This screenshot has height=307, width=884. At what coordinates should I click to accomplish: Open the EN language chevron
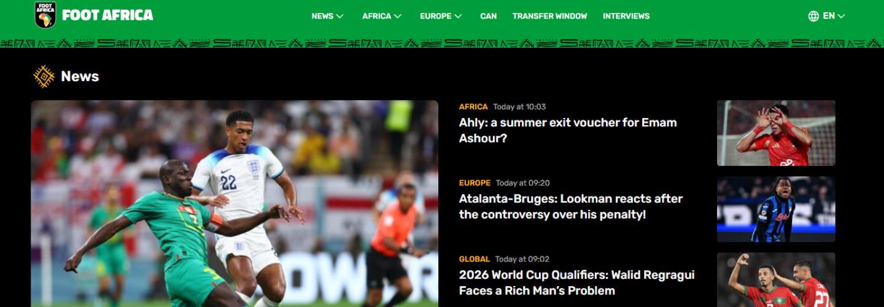coord(841,16)
